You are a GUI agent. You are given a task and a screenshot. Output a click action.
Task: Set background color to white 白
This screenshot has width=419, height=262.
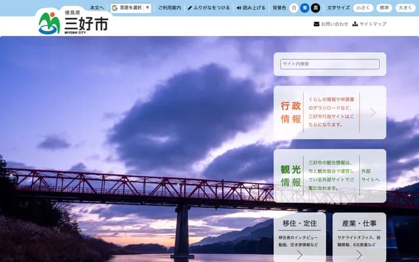tap(294, 8)
